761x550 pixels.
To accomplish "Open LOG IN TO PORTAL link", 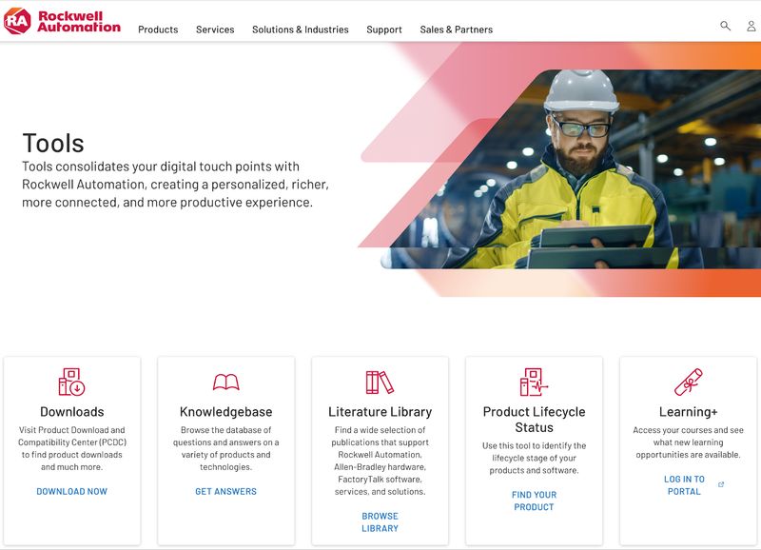I will (x=684, y=485).
